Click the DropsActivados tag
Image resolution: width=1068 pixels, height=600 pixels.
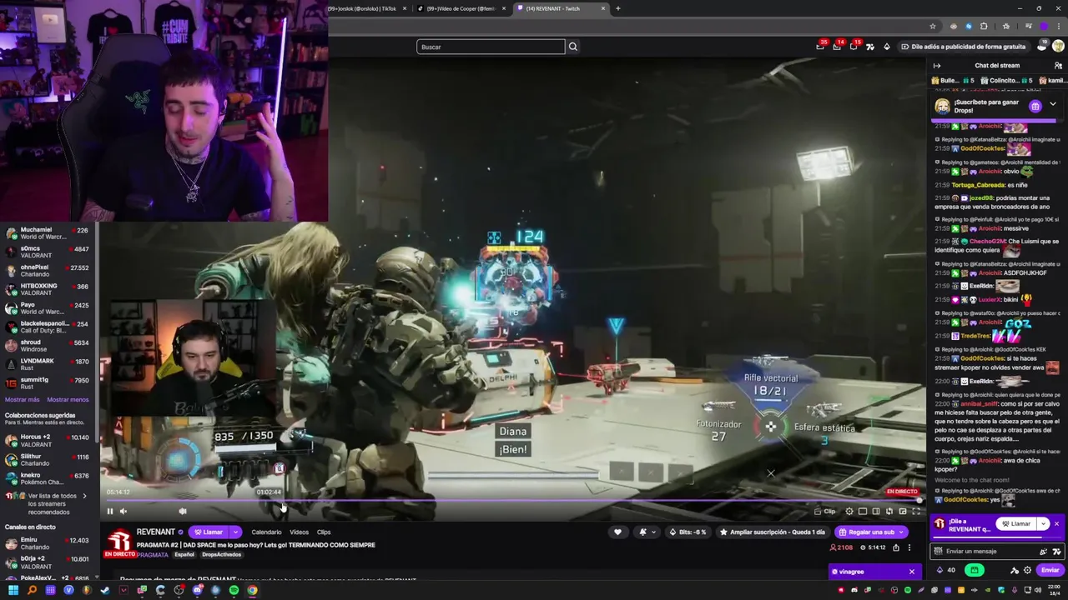[221, 554]
